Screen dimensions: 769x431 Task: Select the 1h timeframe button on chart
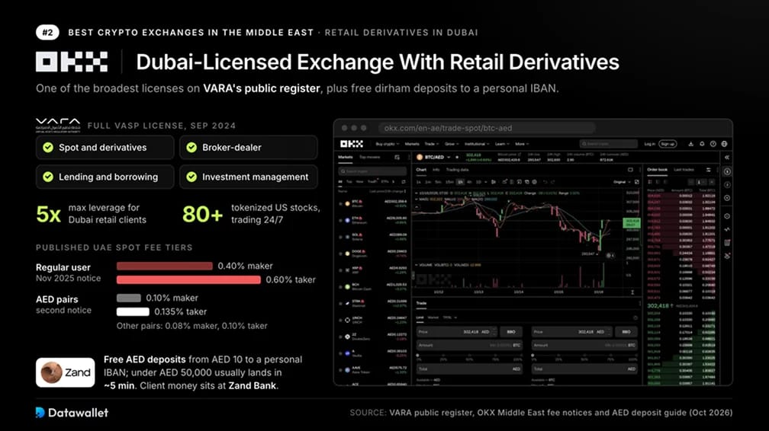click(460, 182)
